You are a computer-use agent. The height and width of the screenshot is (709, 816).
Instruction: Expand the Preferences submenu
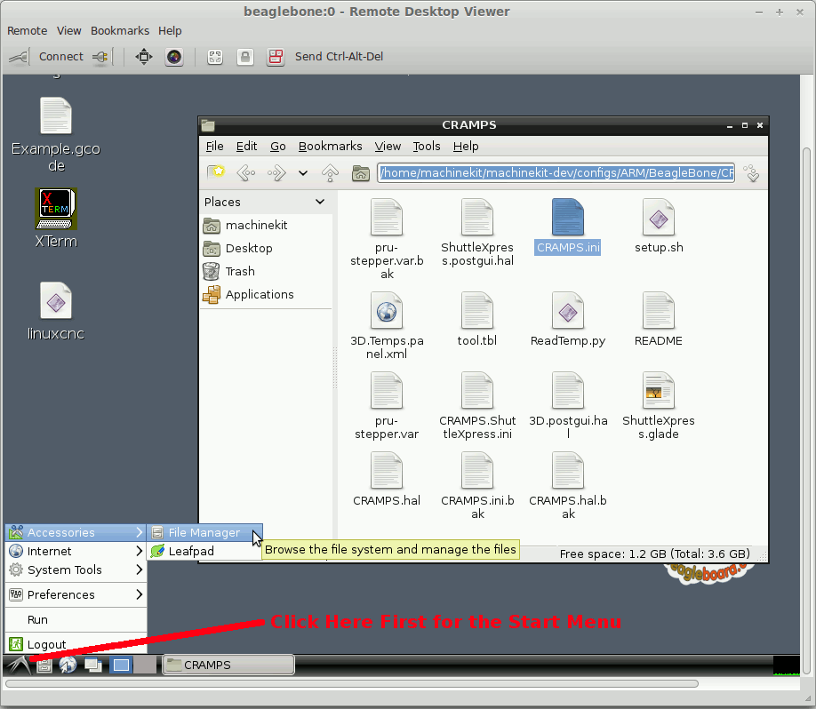tap(76, 594)
